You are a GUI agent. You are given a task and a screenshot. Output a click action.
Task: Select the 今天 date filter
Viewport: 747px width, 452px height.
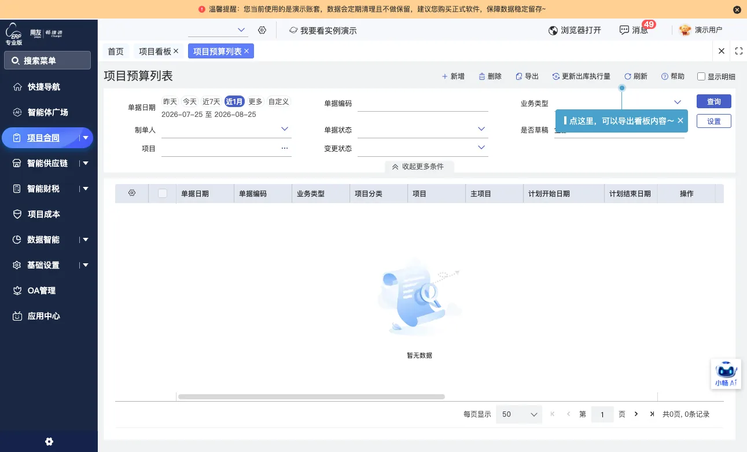pyautogui.click(x=190, y=101)
